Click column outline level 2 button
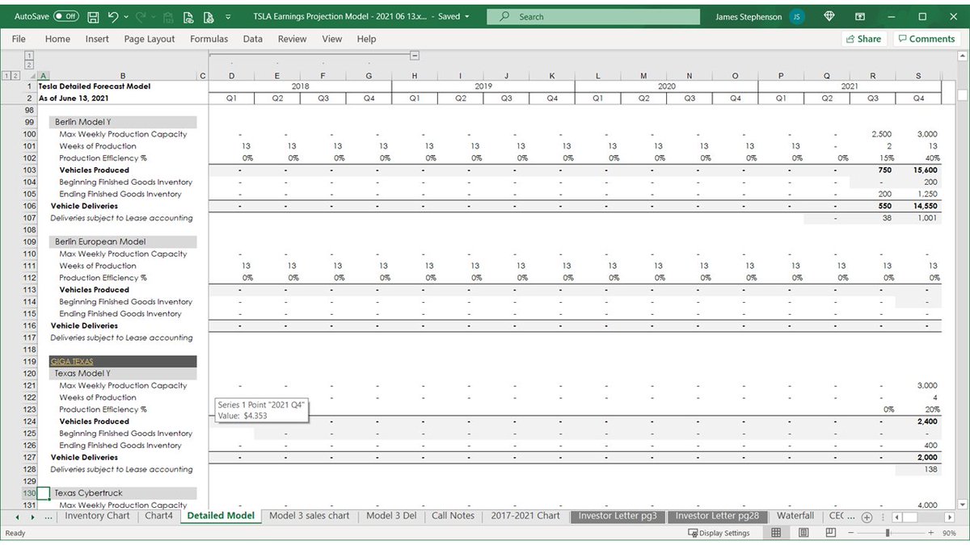The width and height of the screenshot is (970, 545). click(x=29, y=65)
